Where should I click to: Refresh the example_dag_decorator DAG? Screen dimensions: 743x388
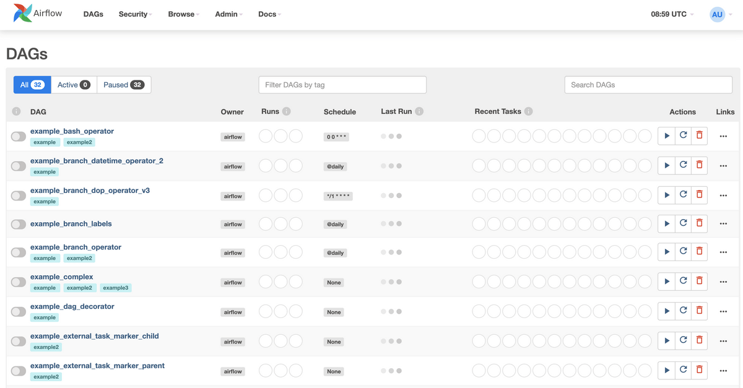683,311
